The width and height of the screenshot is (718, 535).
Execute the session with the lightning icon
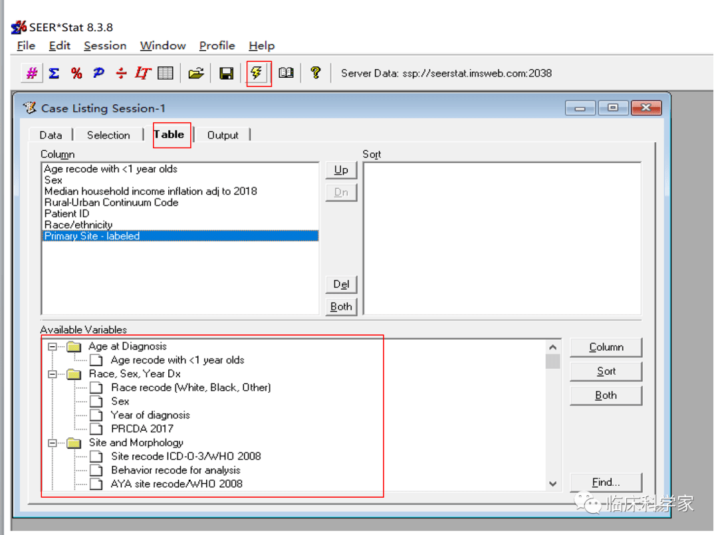point(257,72)
